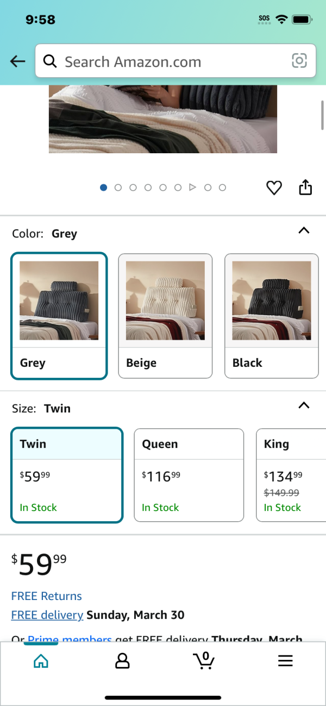The height and width of the screenshot is (706, 326).
Task: Select King size option
Action: click(291, 476)
